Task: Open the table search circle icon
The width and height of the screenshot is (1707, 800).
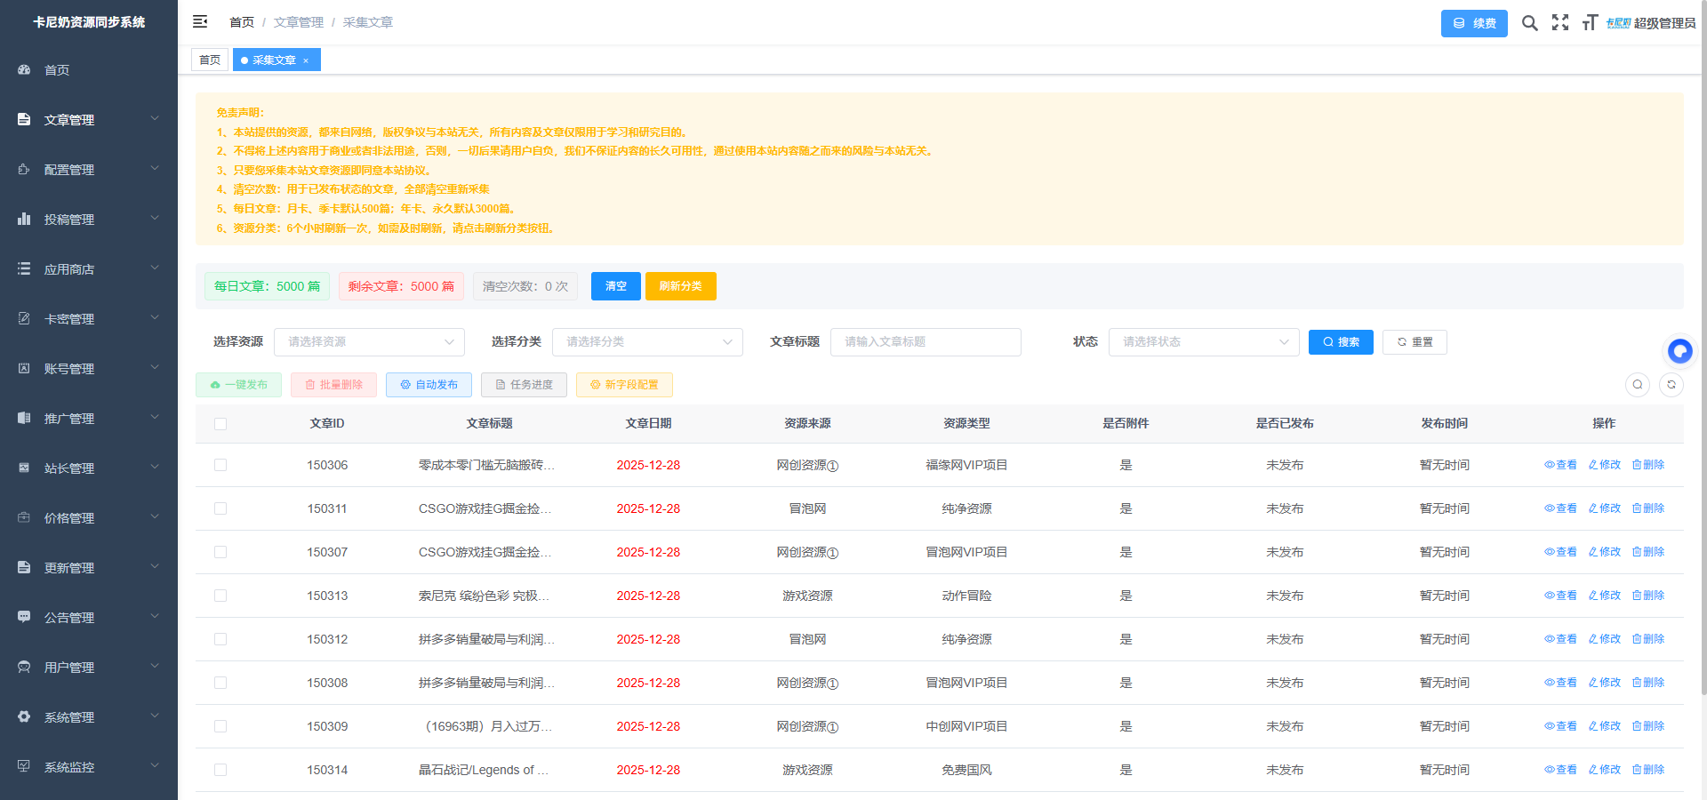Action: click(x=1638, y=385)
